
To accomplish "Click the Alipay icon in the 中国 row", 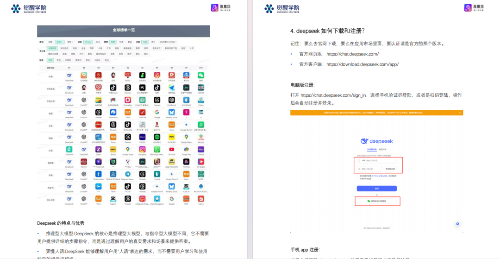I will coord(186,75).
